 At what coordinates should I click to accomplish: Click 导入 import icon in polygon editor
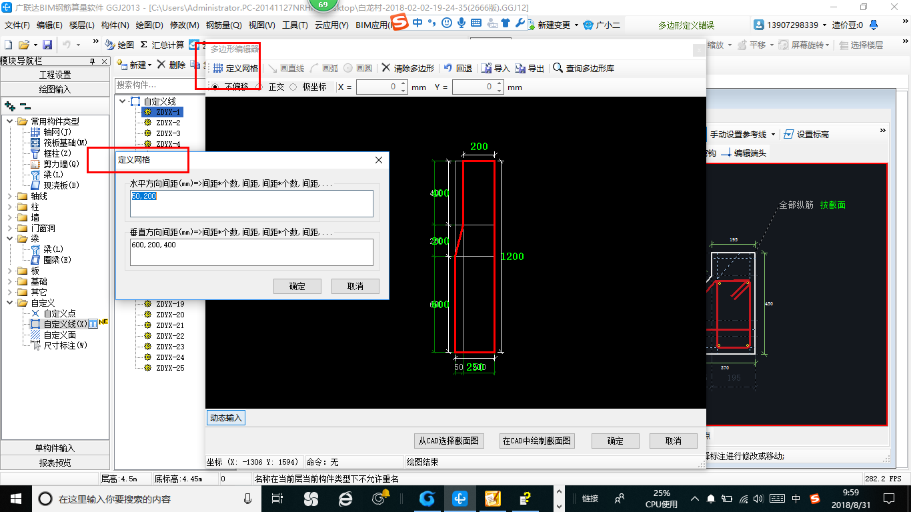pyautogui.click(x=486, y=68)
